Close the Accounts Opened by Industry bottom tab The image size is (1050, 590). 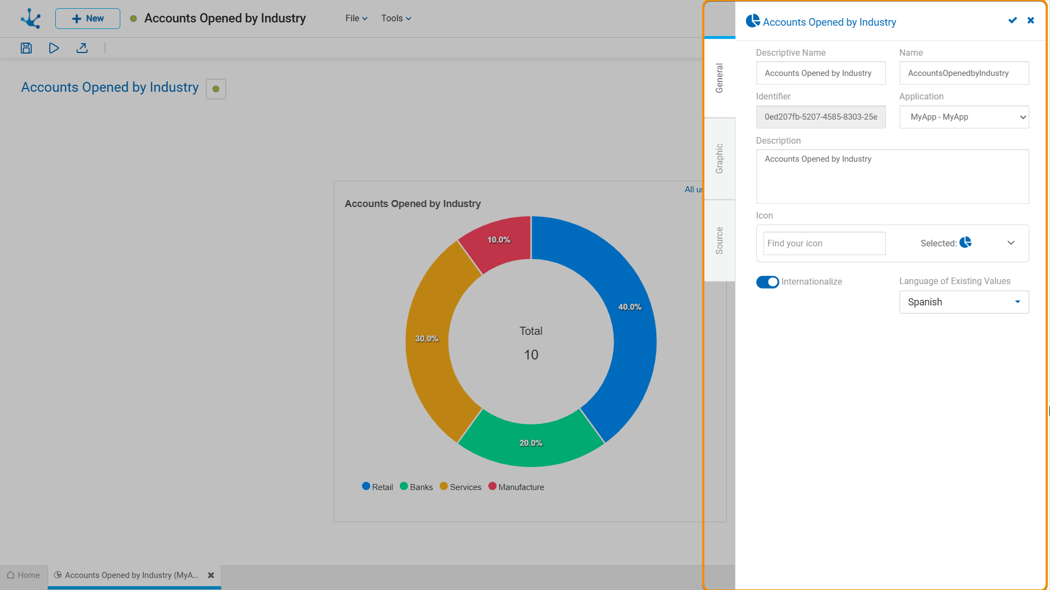211,575
